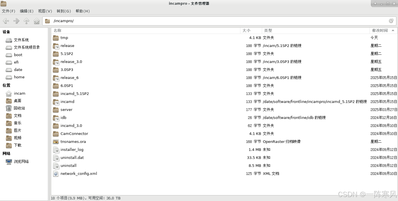Go to 下载 in the sidebar

click(x=17, y=145)
